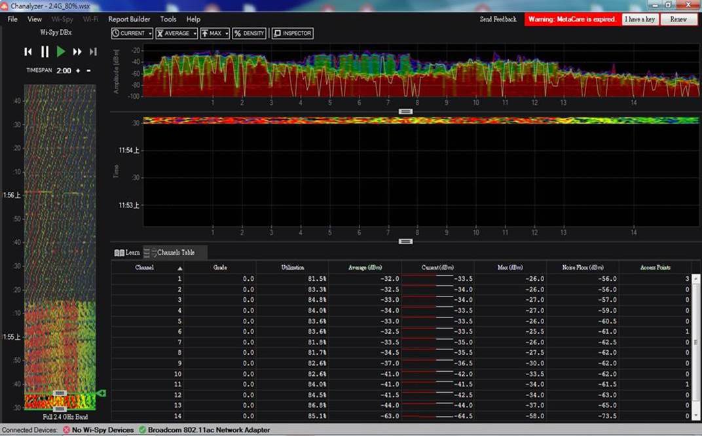Toggle the DENSITY view

(x=249, y=33)
